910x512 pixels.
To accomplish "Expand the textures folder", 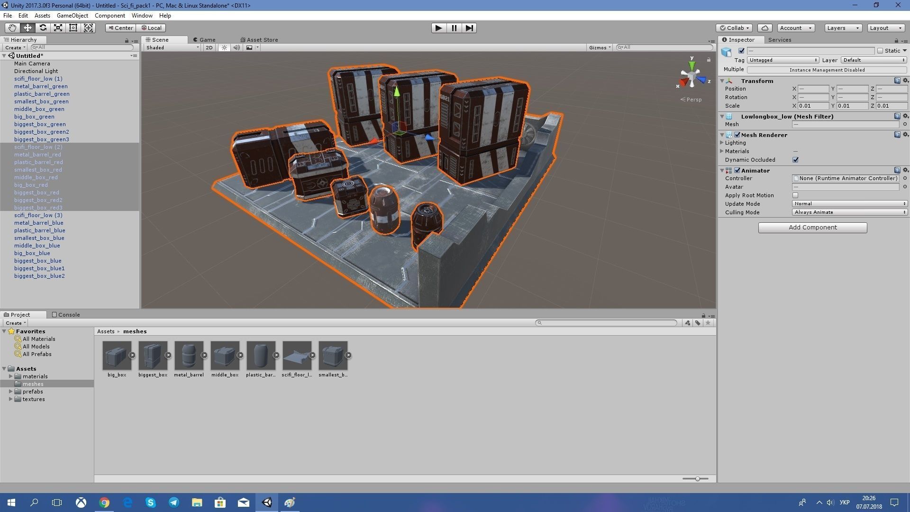I will [11, 399].
